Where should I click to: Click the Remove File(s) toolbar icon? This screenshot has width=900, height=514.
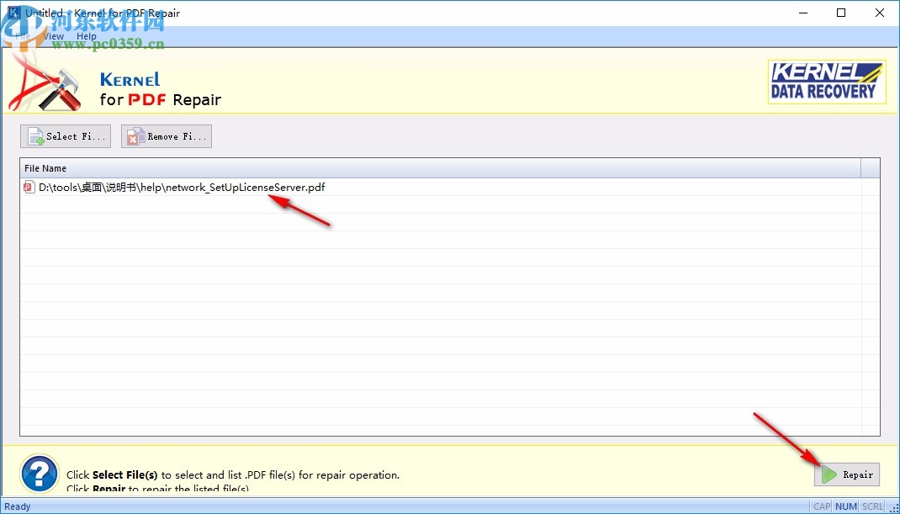(x=135, y=135)
